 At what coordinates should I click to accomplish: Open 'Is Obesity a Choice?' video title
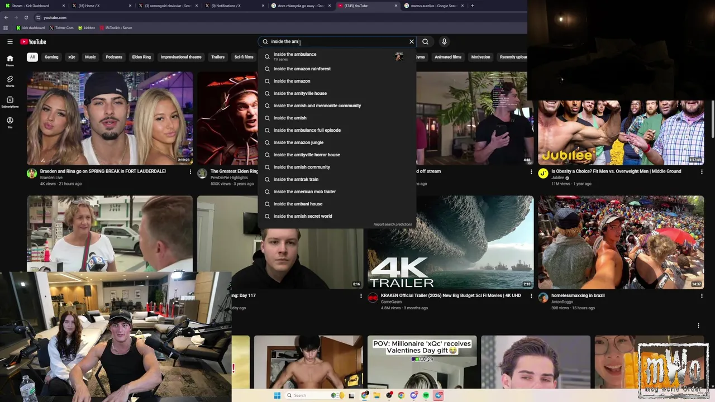click(616, 171)
